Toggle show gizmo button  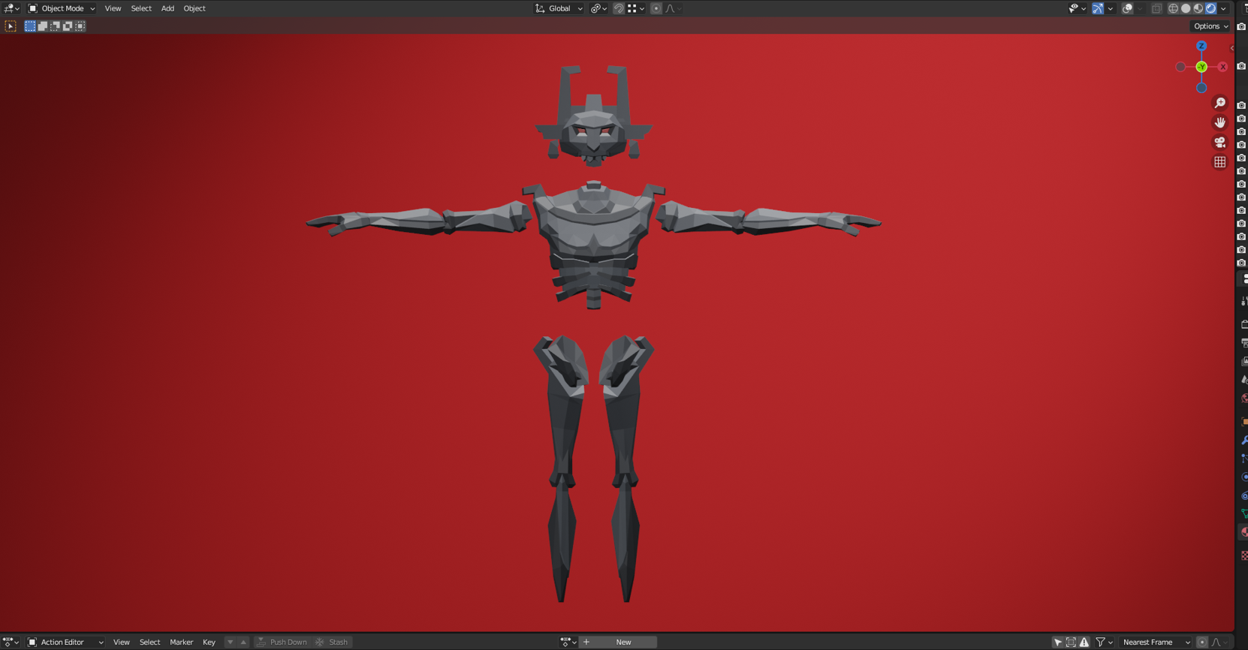pos(1098,8)
